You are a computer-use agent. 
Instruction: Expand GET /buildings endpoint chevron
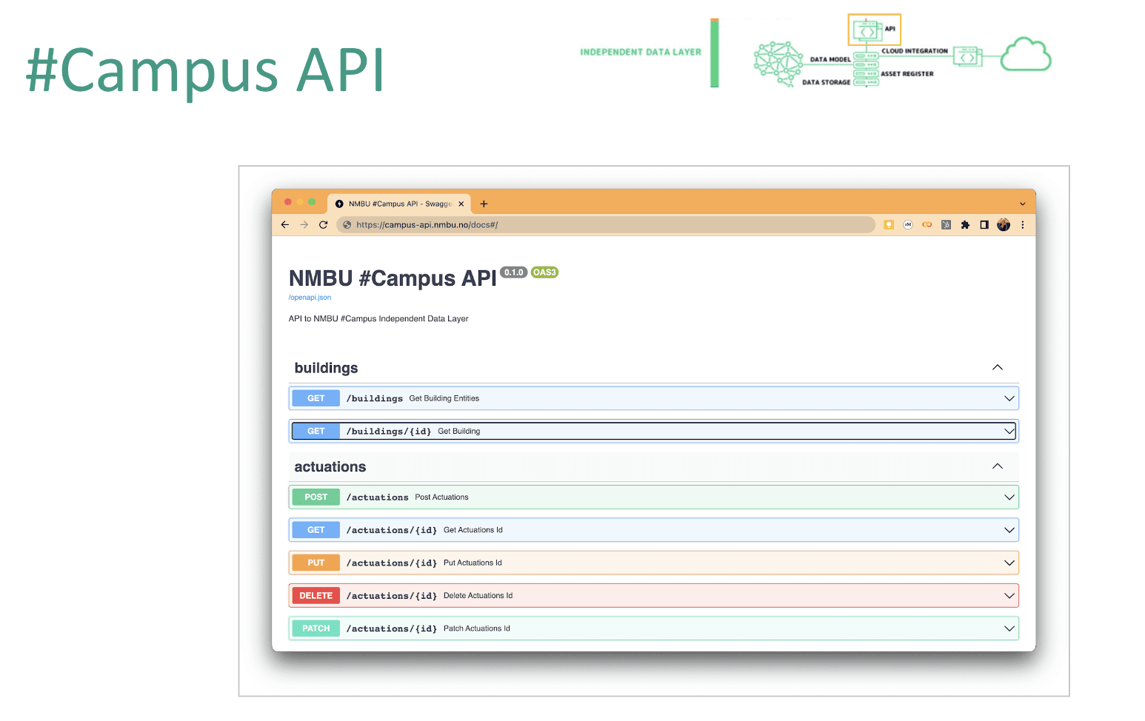coord(1009,398)
